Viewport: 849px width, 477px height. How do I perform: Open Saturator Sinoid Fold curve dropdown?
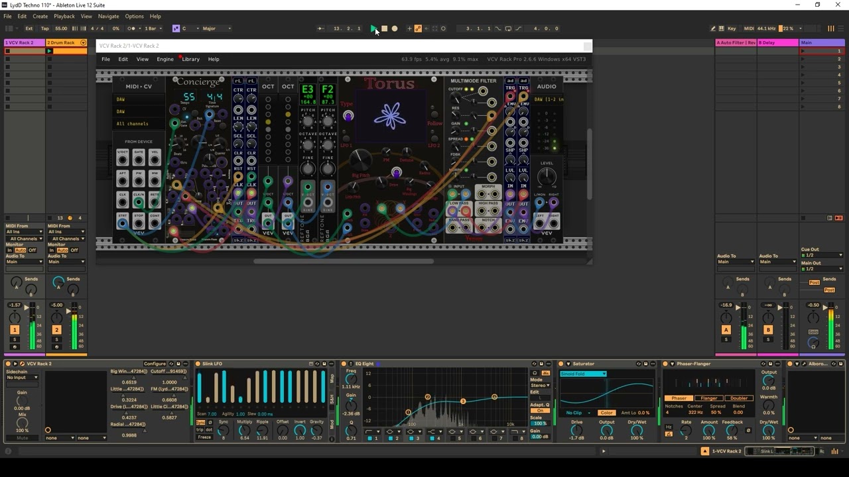(x=584, y=374)
